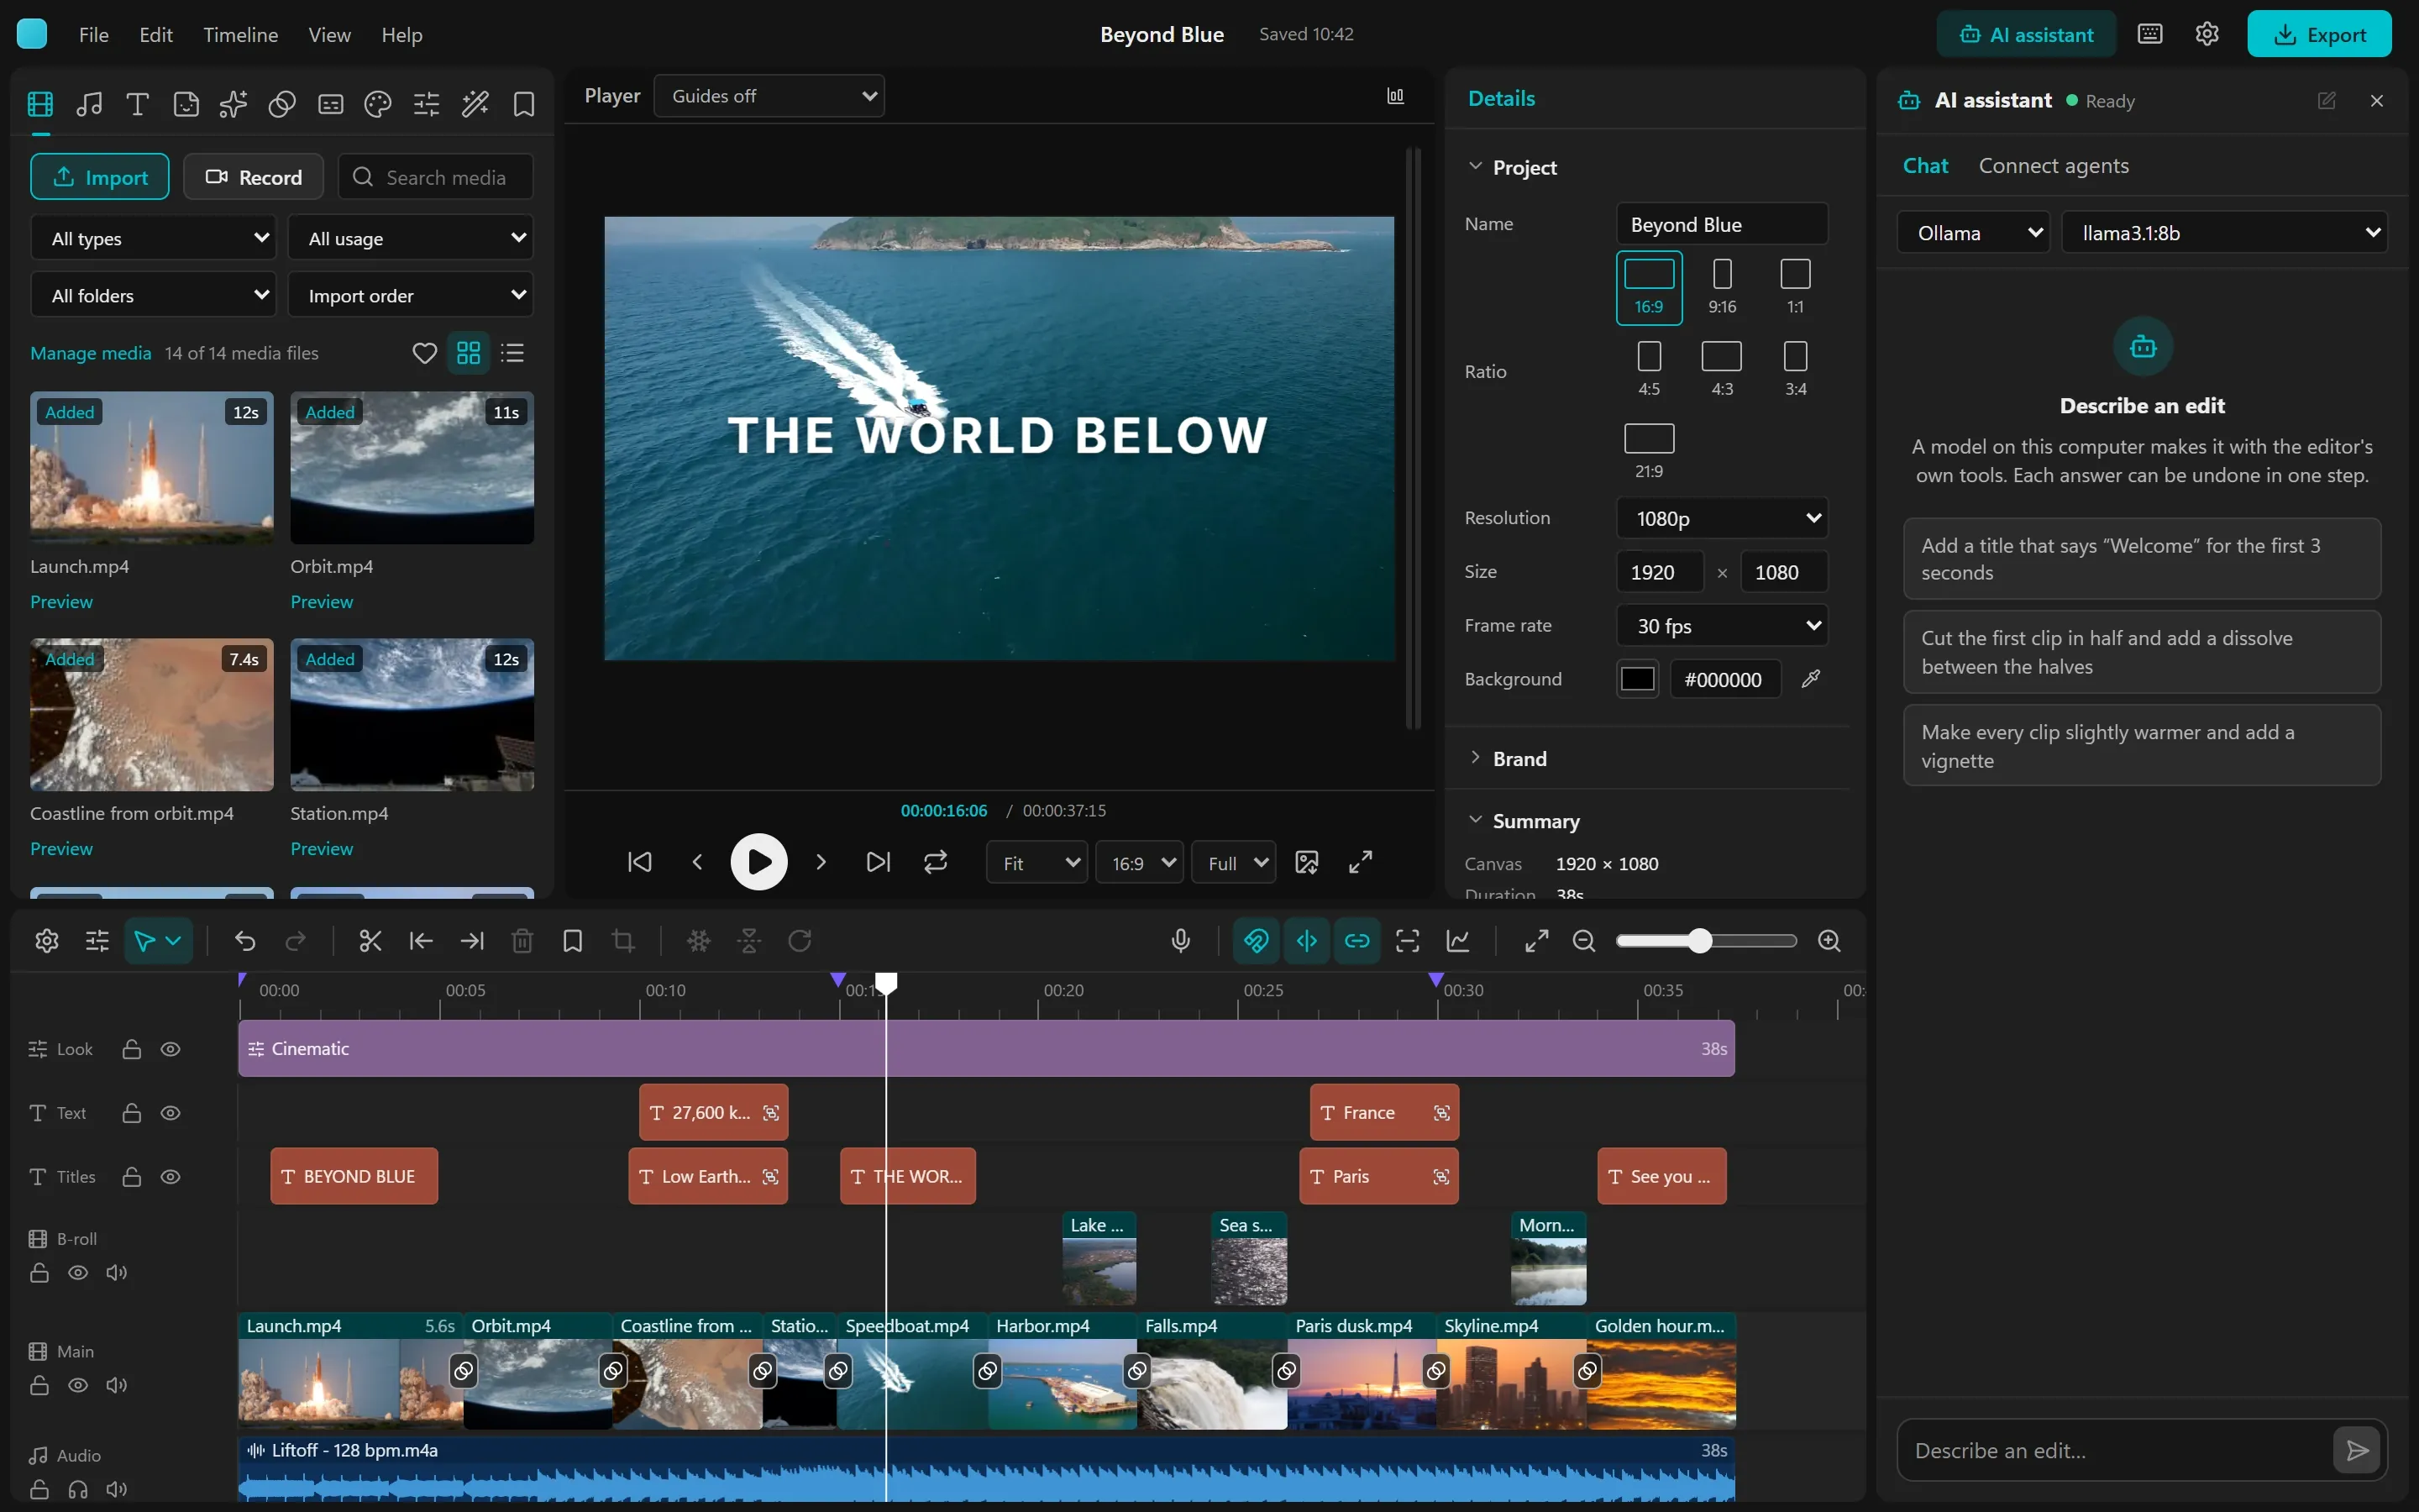Select the split scissors tool in timeline toolbar
Screen dimensions: 2419x1512
[x=370, y=941]
